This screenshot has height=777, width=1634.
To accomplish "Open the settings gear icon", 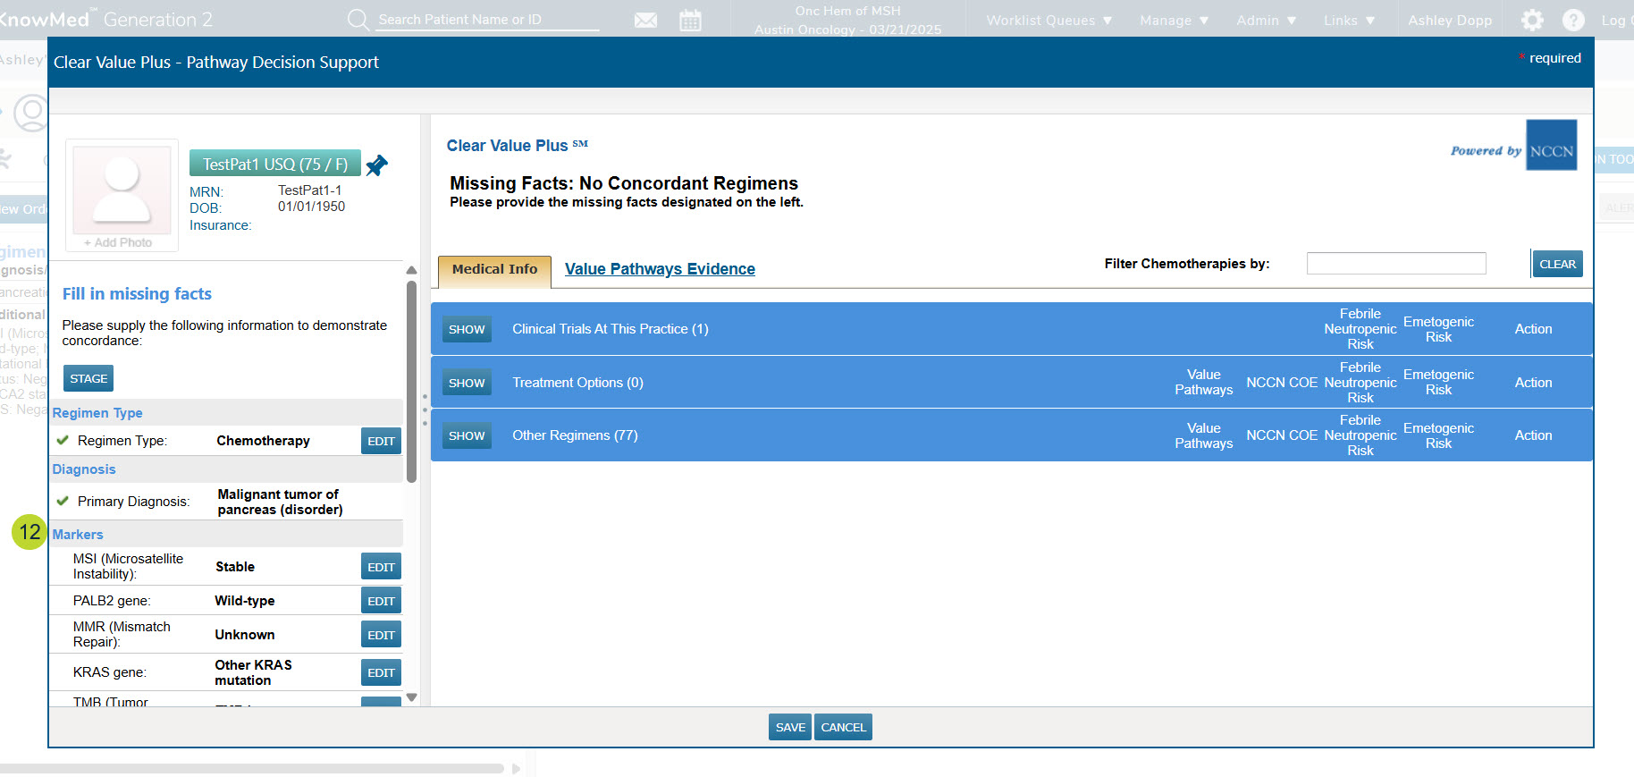I will [1532, 20].
